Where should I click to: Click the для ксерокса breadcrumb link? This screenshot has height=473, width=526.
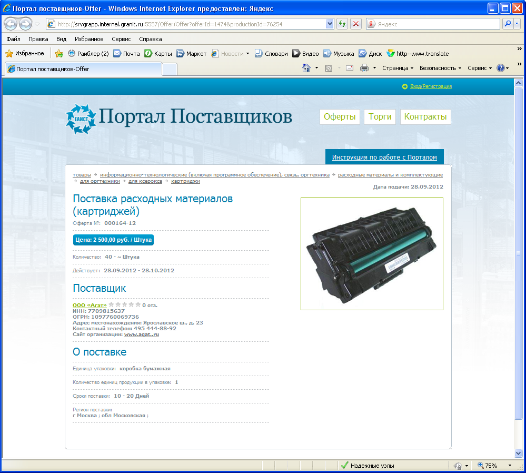click(x=145, y=181)
